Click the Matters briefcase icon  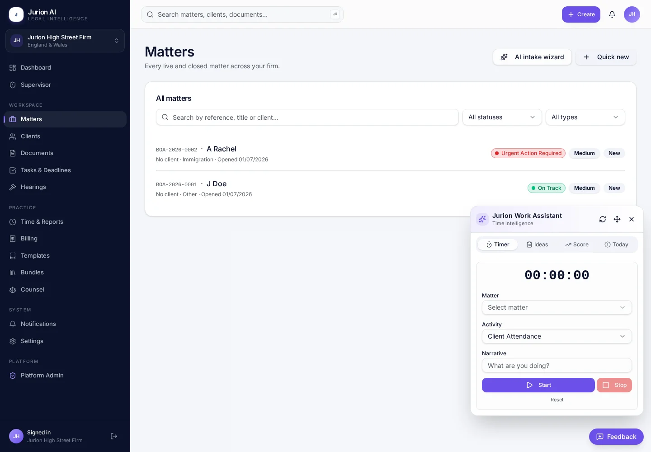(13, 119)
